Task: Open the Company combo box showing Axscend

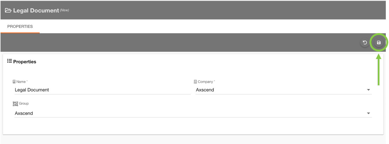Action: (x=280, y=90)
